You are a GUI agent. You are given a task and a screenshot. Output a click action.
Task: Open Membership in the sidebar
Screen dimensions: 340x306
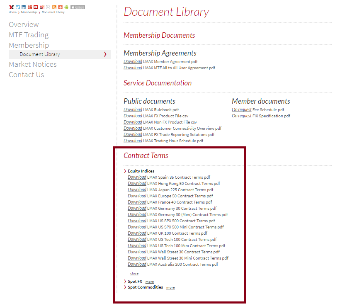click(x=29, y=45)
